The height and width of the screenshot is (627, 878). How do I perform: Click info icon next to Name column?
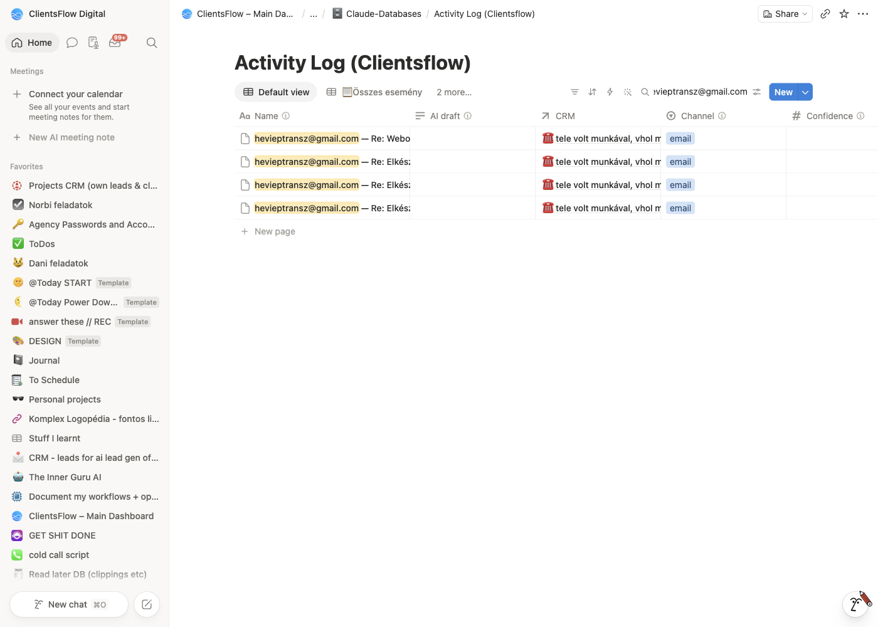(286, 116)
